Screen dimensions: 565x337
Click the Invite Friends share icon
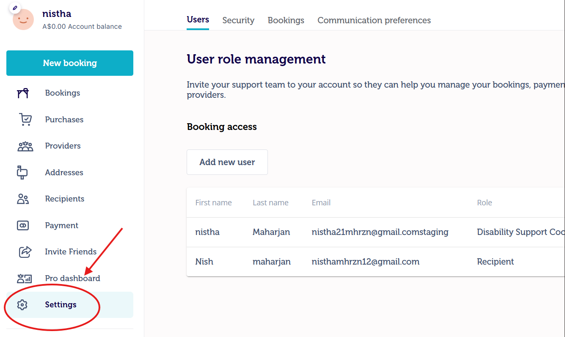click(25, 252)
